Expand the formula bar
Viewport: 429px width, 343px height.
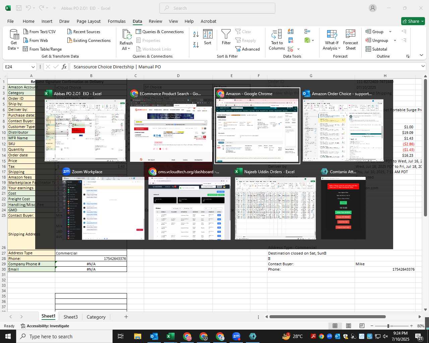(423, 67)
